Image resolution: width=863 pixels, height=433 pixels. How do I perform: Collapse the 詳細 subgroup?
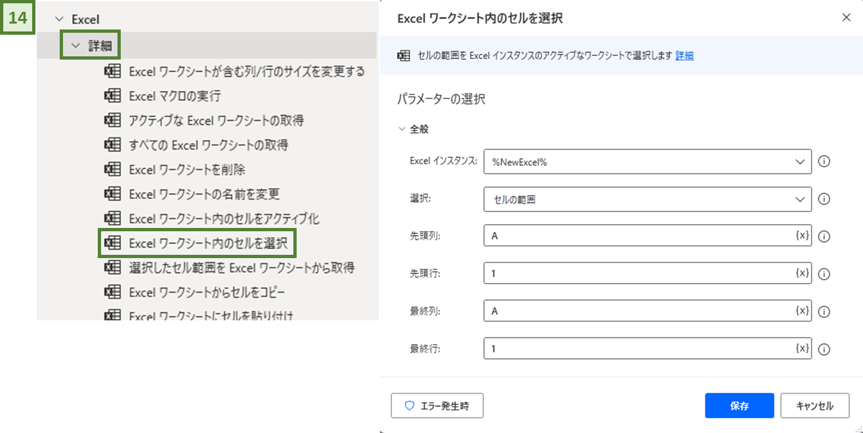click(76, 46)
